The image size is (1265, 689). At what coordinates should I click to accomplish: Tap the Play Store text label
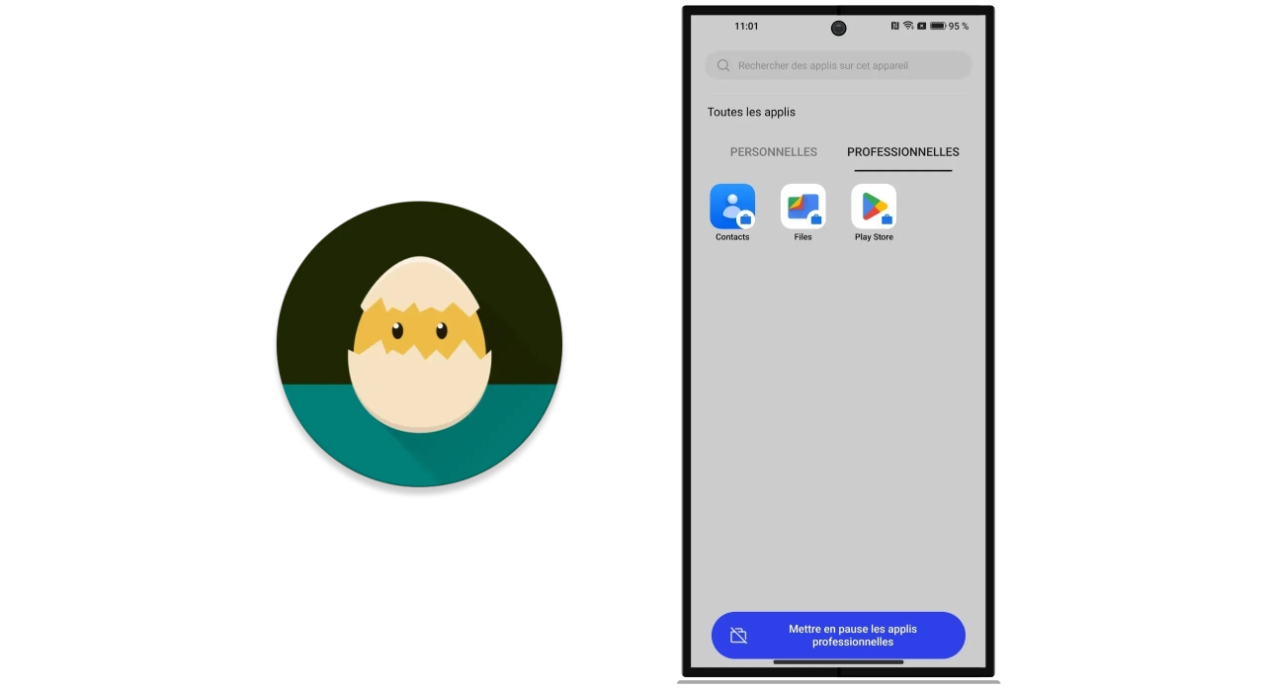[874, 237]
